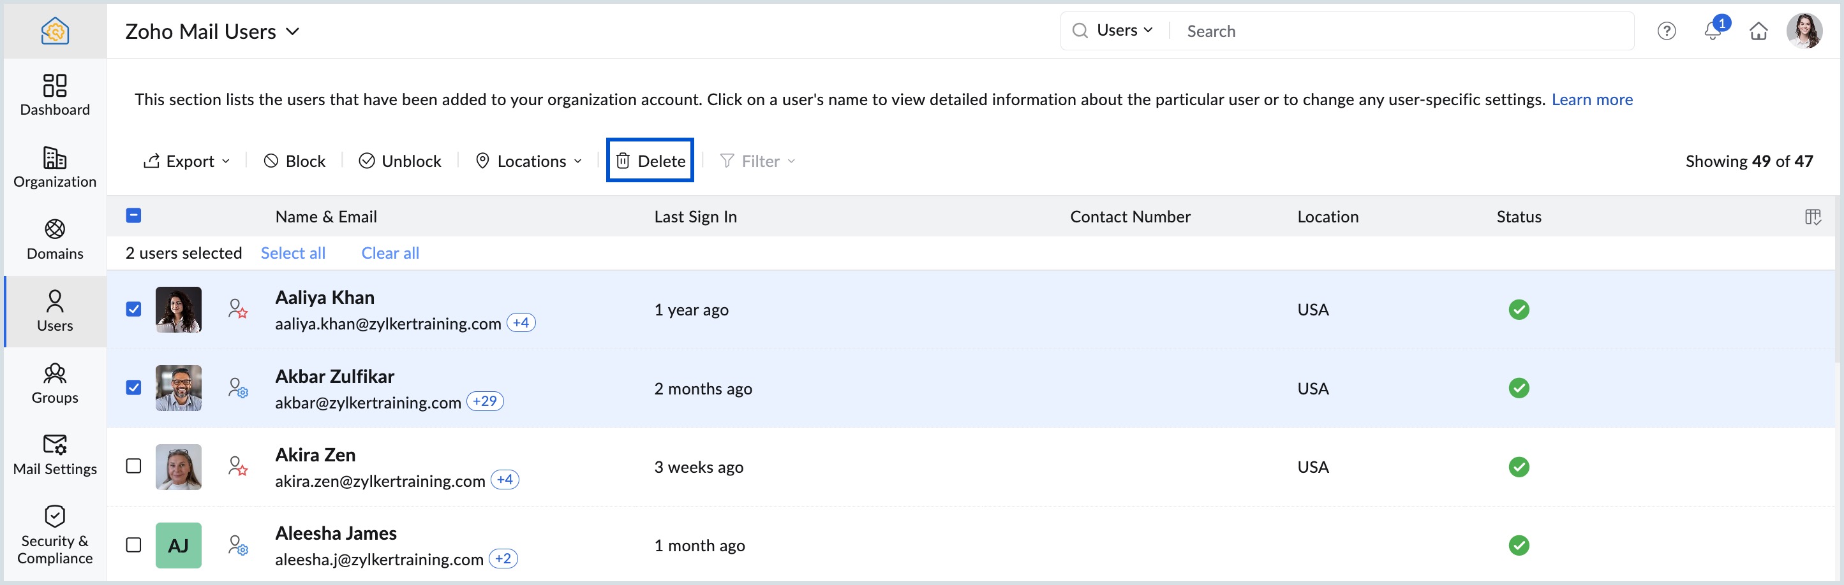The width and height of the screenshot is (1844, 585).
Task: Click the Clear all link
Action: coord(390,253)
